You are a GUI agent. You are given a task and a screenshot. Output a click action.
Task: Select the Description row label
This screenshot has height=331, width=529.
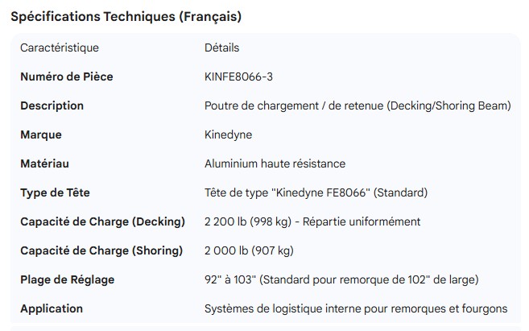click(52, 106)
